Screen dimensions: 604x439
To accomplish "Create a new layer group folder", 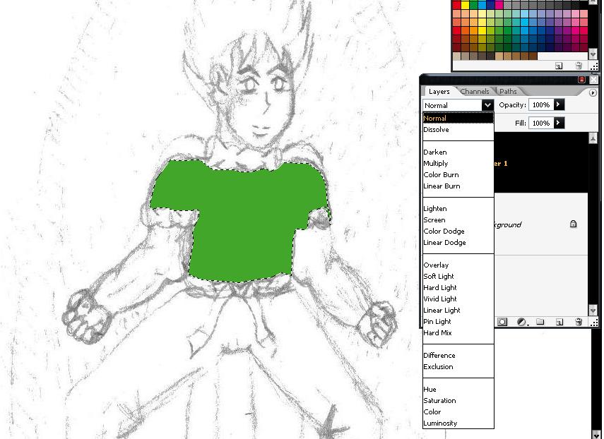I will [x=540, y=322].
